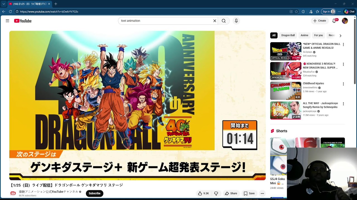
Task: Open options for the Childhood Injuries video
Action: (343, 84)
